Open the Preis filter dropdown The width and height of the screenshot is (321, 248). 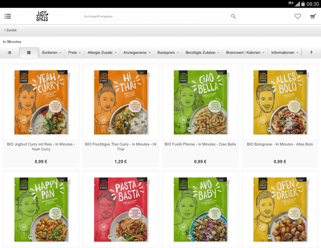tap(74, 52)
